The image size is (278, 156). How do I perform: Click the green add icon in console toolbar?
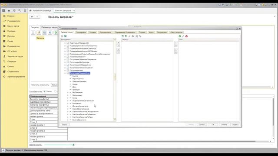click(56, 32)
